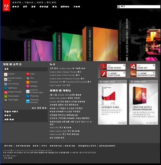Open Creative Suite 5 Production Premium news

[67, 79]
